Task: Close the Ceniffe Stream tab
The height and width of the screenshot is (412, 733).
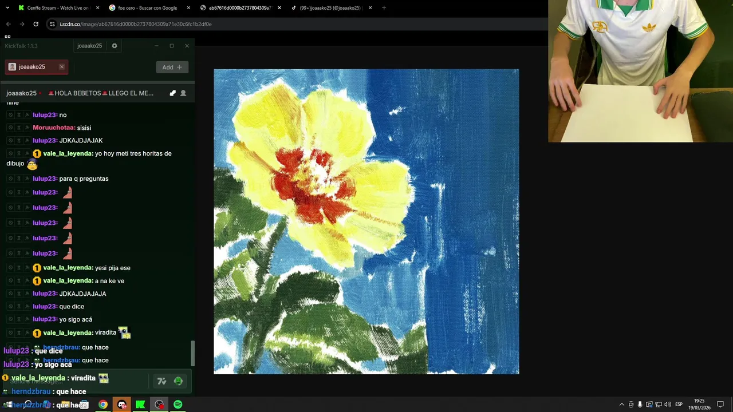Action: pyautogui.click(x=97, y=8)
